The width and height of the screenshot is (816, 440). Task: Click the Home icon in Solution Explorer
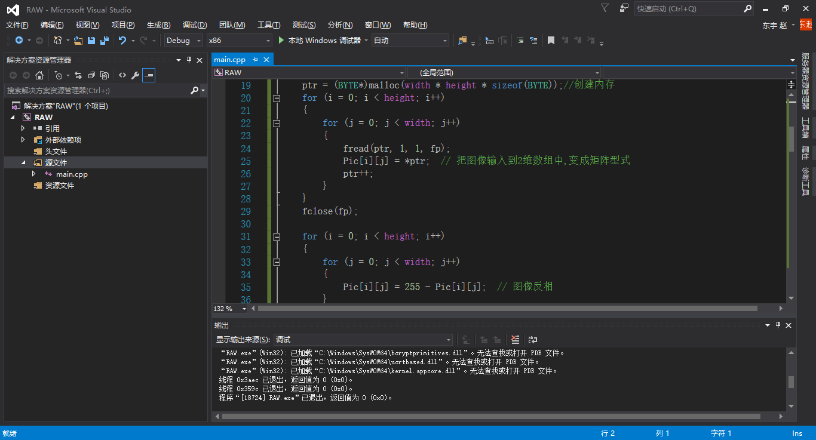click(39, 75)
